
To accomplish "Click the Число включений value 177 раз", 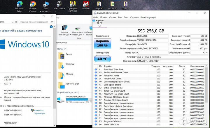I will [x=199, y=48].
